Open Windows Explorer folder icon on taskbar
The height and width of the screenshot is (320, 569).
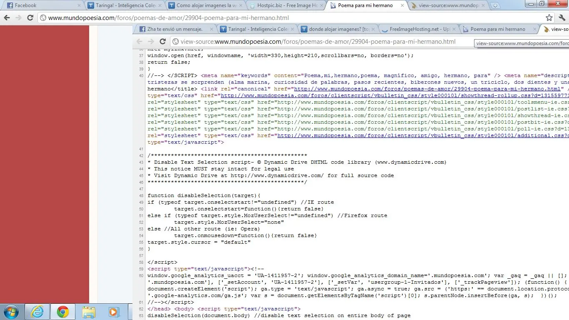tap(88, 312)
